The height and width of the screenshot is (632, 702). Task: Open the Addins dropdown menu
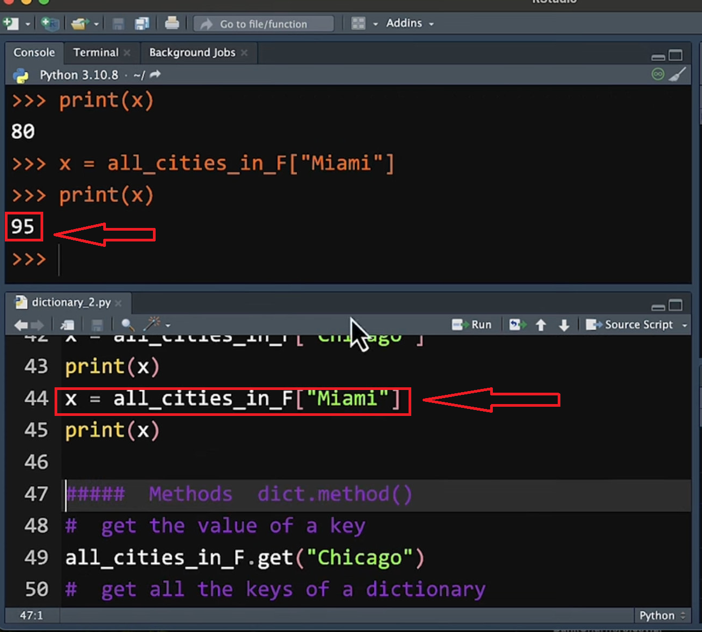point(410,23)
